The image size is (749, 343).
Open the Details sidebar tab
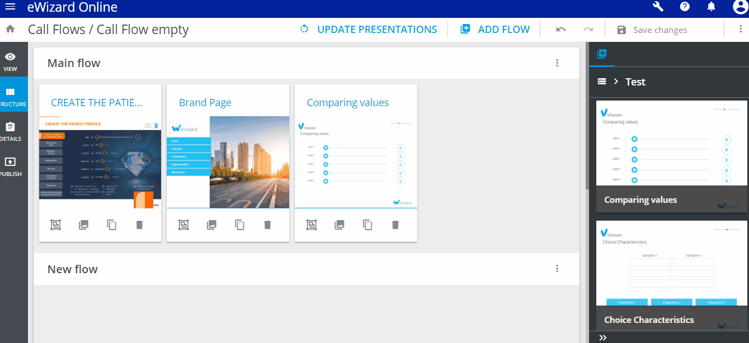coord(10,131)
